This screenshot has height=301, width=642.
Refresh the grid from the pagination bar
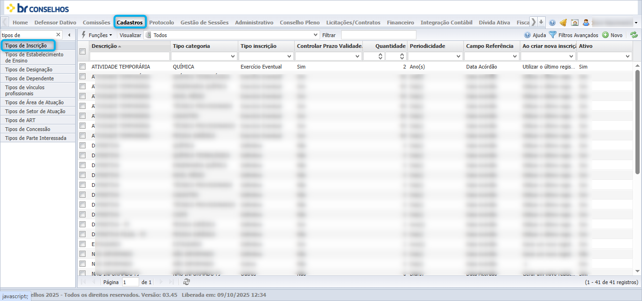[x=187, y=282]
